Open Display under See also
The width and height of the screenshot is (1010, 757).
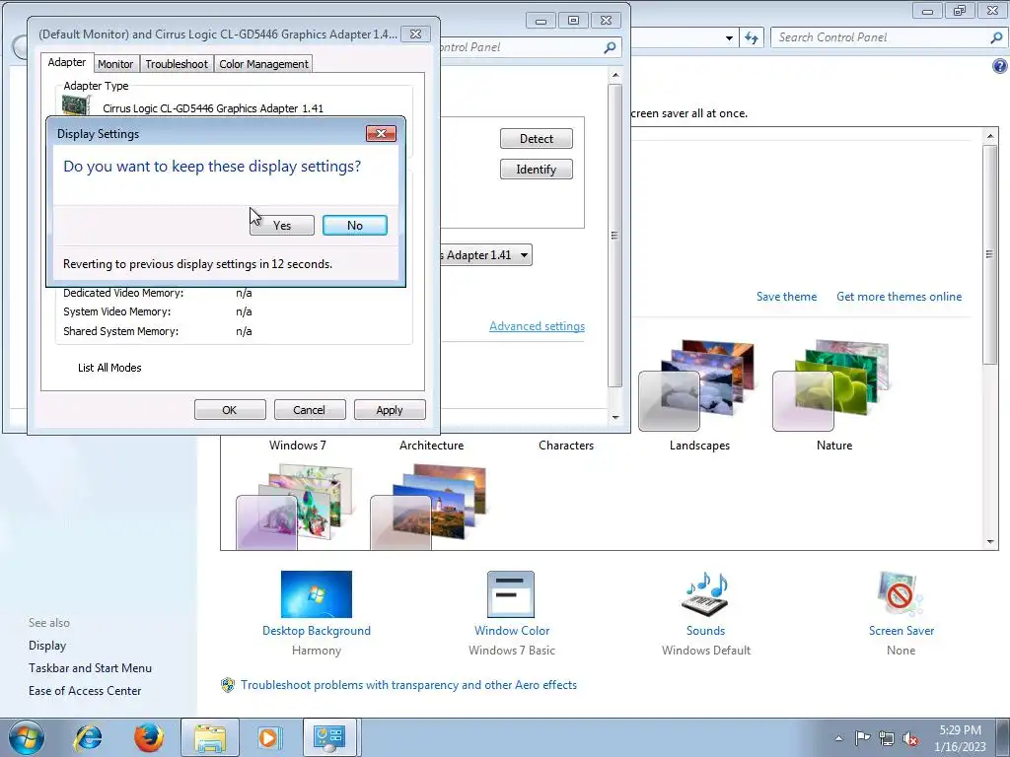point(47,645)
